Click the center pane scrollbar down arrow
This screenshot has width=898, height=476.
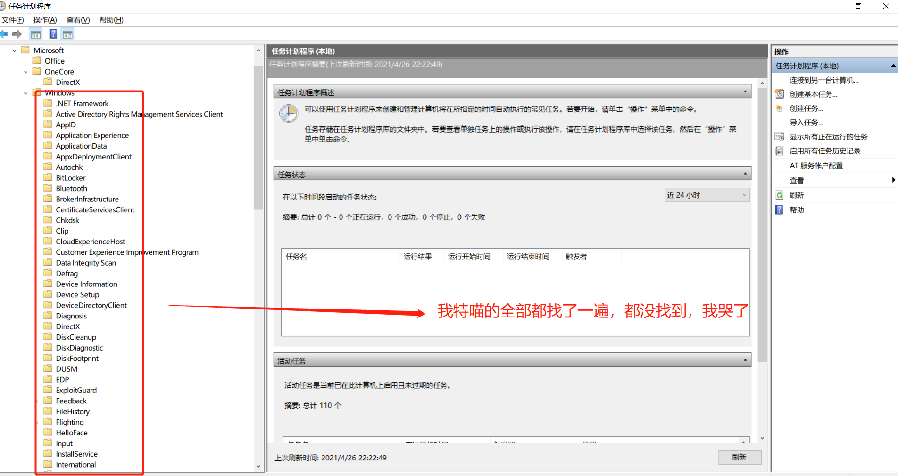[x=762, y=438]
